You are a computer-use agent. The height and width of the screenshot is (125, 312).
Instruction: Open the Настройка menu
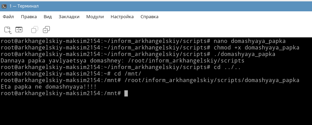point(122,17)
